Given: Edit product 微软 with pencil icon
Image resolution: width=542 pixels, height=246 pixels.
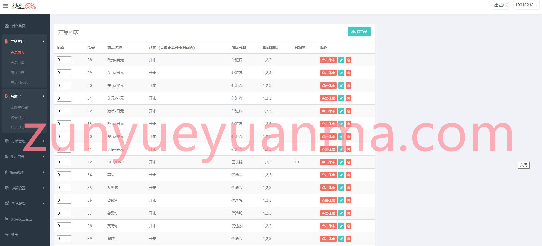Looking at the screenshot, I should click(x=341, y=239).
